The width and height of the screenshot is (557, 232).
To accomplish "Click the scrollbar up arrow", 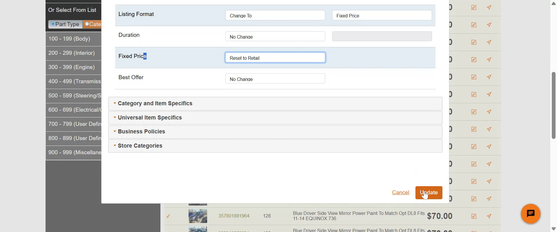I will pyautogui.click(x=554, y=3).
